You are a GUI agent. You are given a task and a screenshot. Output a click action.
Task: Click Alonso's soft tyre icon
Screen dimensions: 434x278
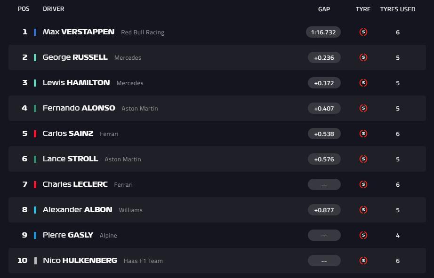[x=363, y=108]
